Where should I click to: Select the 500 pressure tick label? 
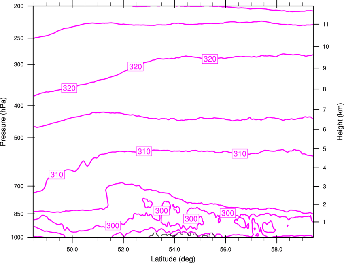coord(19,138)
